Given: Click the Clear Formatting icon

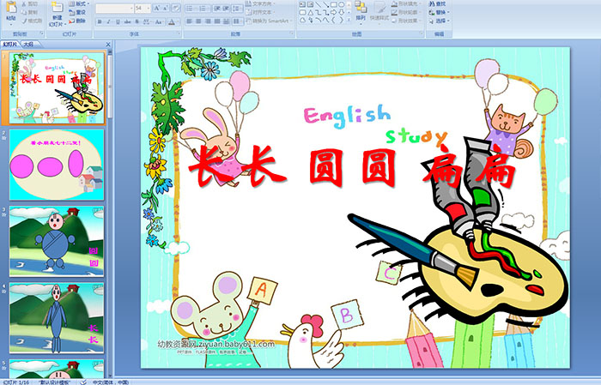Looking at the screenshot, I should (175, 8).
